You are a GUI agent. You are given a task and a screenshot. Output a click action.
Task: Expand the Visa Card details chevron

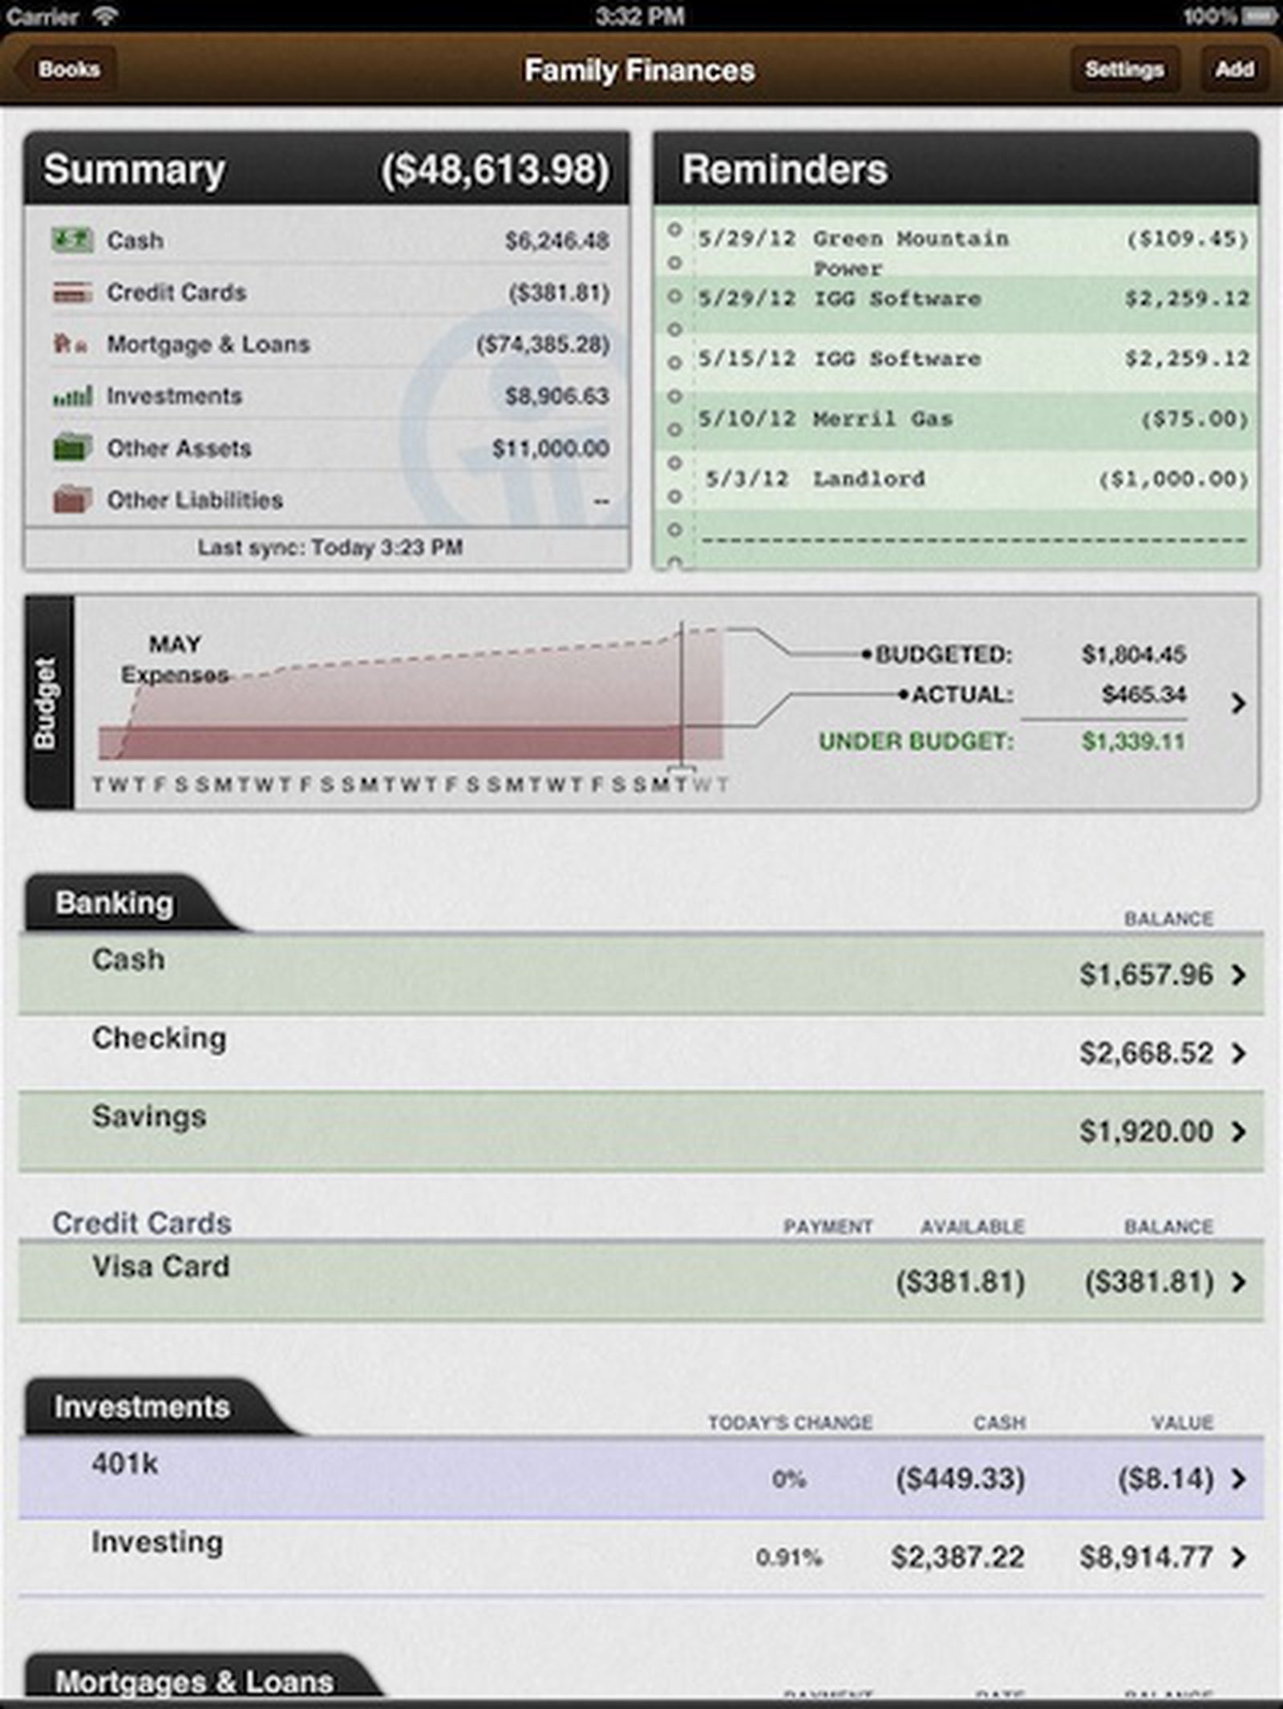click(1238, 1283)
